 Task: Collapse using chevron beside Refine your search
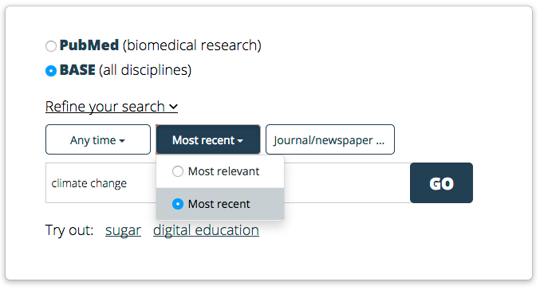coord(174,107)
